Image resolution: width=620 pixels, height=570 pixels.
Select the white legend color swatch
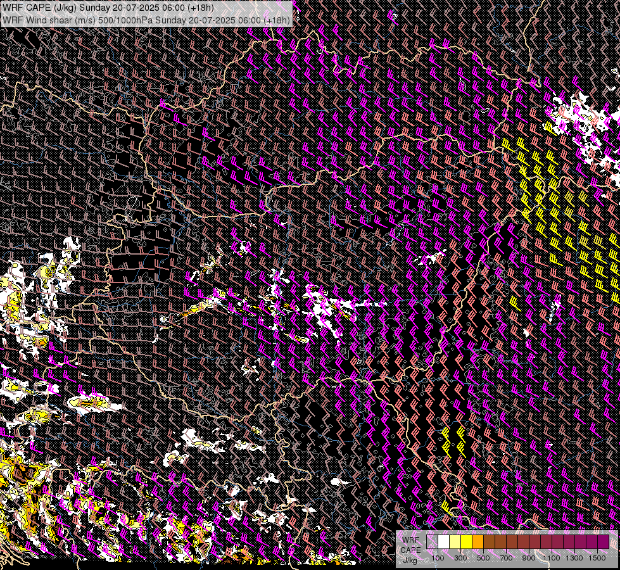pos(444,542)
